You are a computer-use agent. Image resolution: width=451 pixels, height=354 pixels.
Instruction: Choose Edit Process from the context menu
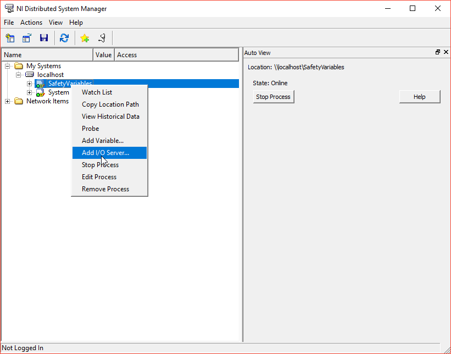pos(109,177)
